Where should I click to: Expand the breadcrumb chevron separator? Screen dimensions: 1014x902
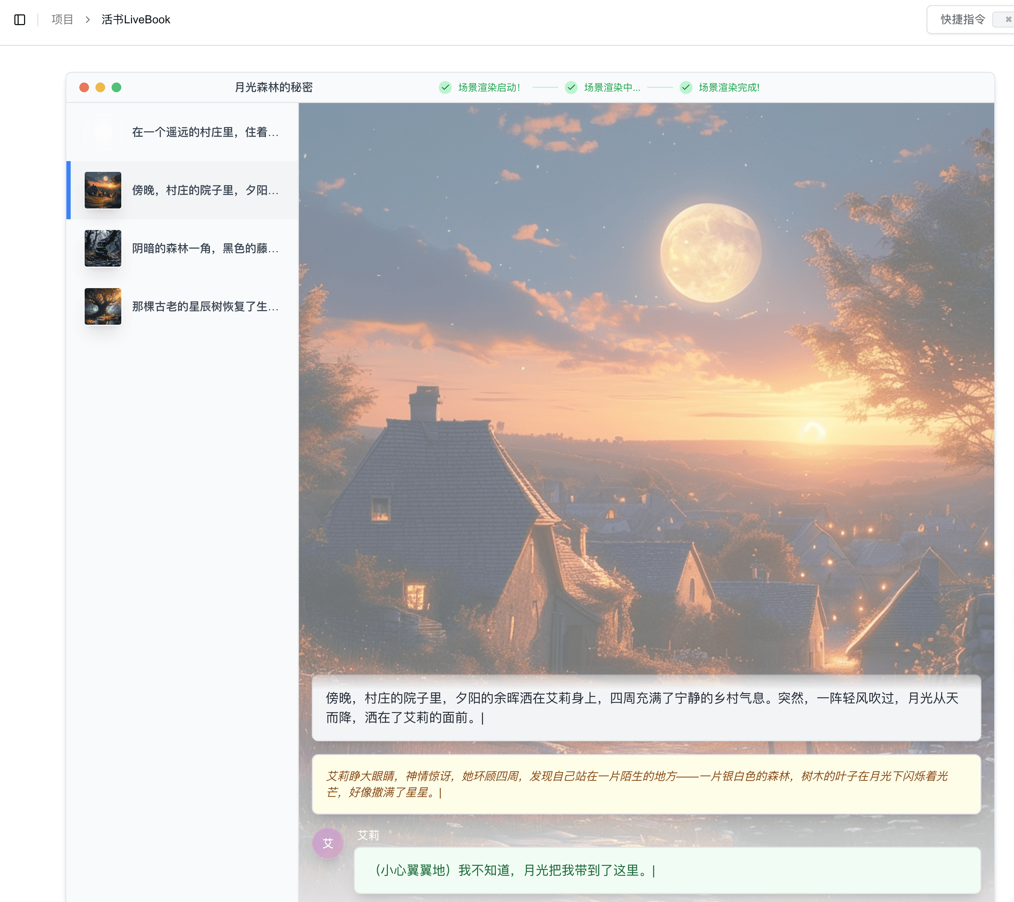coord(88,20)
